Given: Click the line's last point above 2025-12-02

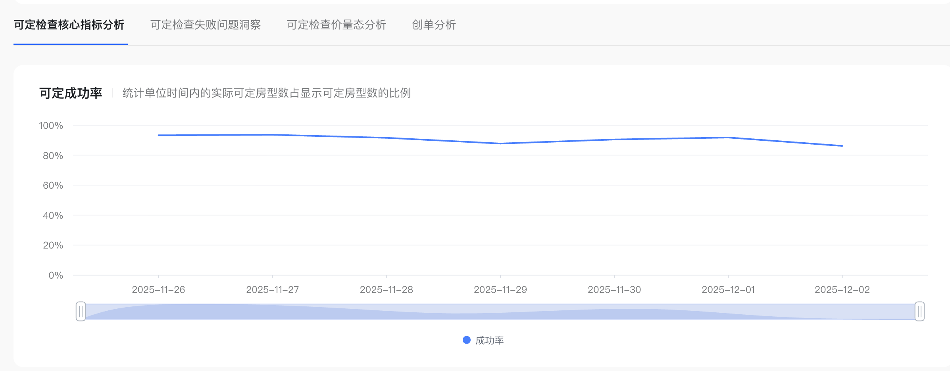Looking at the screenshot, I should coord(842,146).
